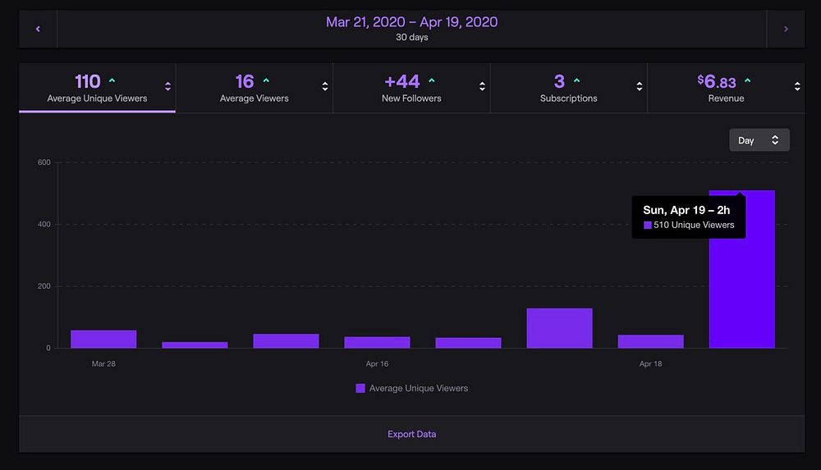The image size is (821, 470).
Task: Expand Average Unique Viewers metric selector arrows
Action: (167, 86)
